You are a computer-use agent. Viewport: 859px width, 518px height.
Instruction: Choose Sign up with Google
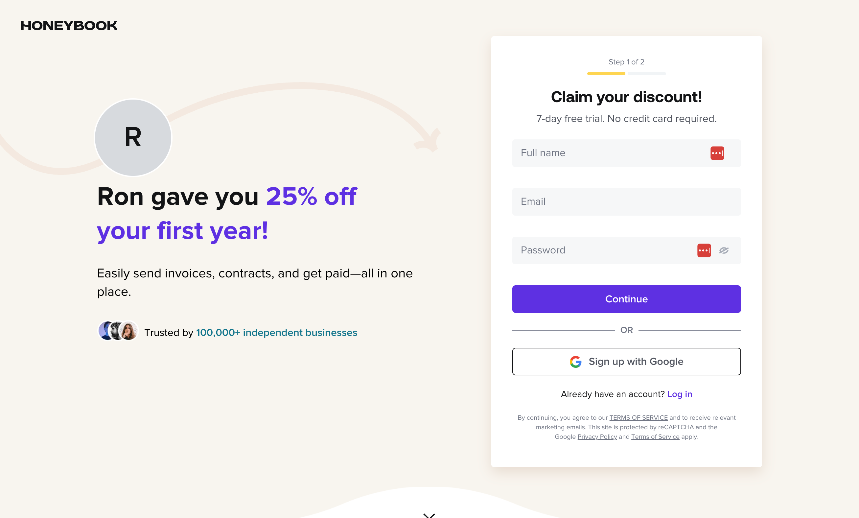626,362
